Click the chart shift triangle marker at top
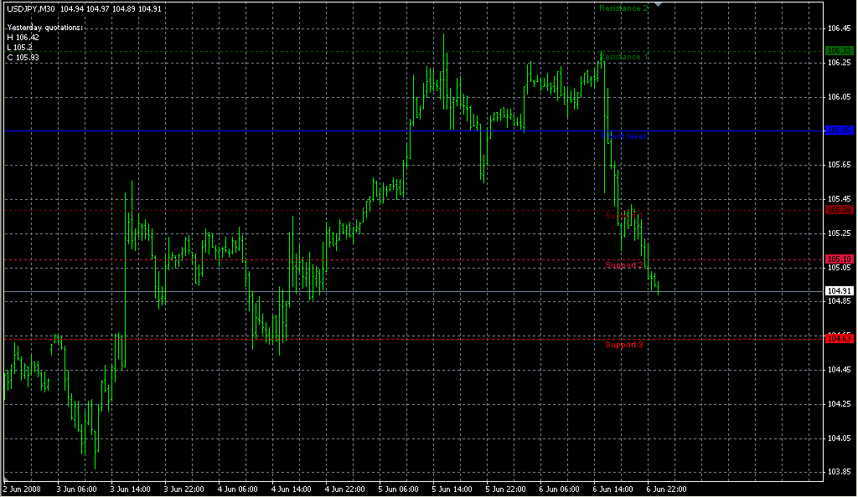 pos(659,4)
